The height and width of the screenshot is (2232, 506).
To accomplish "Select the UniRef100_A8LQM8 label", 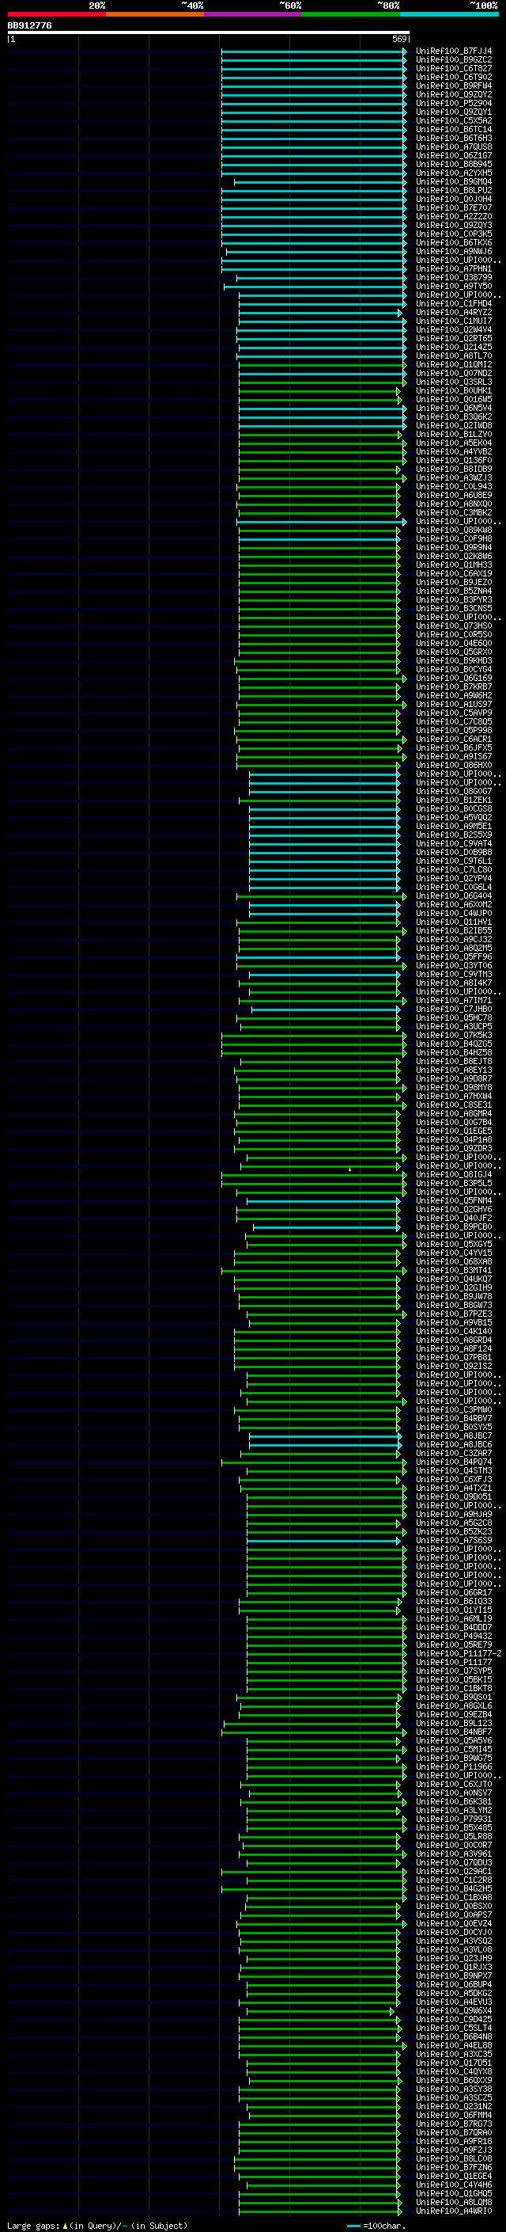I will pos(453,2201).
